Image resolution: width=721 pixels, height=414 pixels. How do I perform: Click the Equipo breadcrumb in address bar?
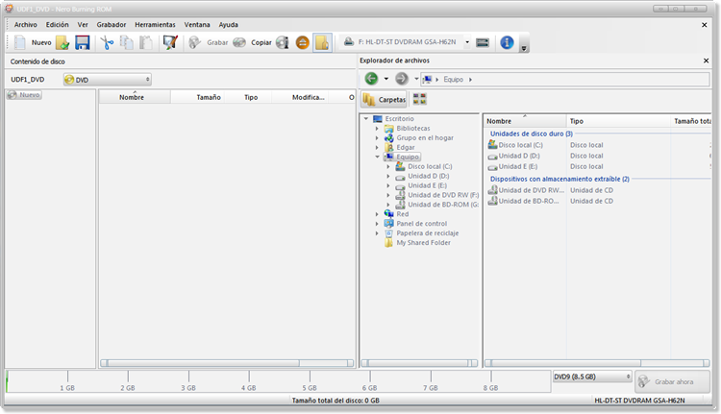point(453,80)
